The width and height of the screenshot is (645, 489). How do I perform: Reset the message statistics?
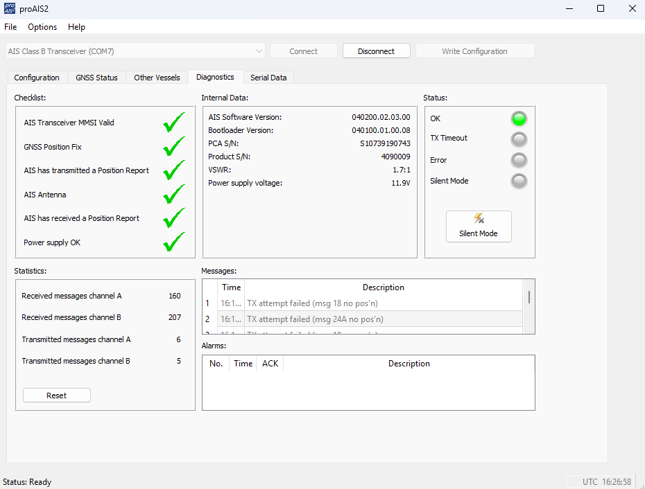57,395
